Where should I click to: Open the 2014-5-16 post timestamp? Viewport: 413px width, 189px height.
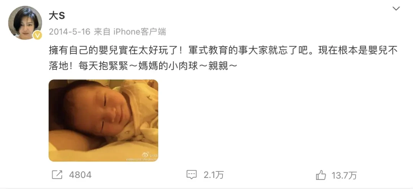(70, 32)
